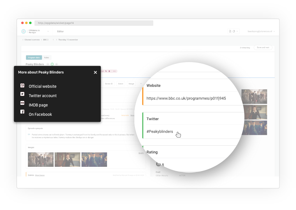
Task: Switch to the Program data tab
Action: click(x=34, y=58)
